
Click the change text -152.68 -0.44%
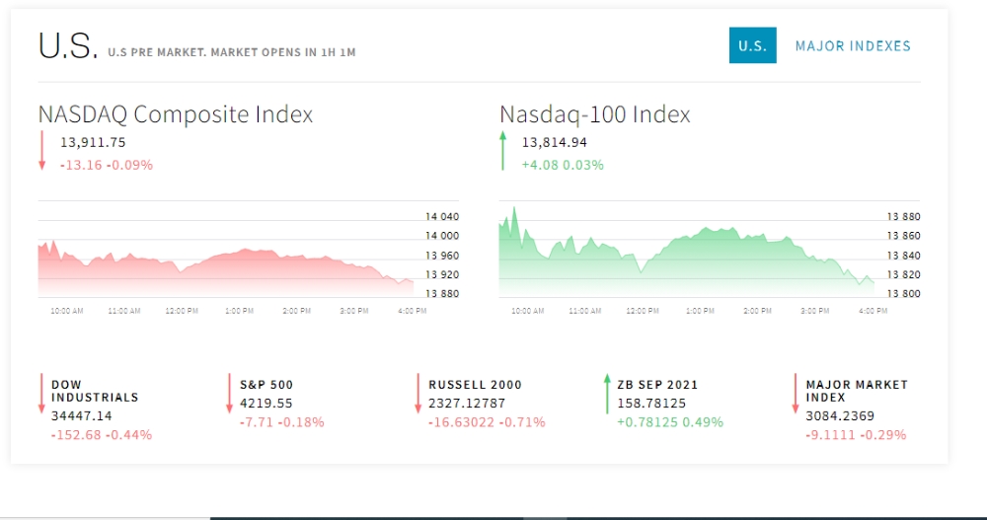point(102,435)
